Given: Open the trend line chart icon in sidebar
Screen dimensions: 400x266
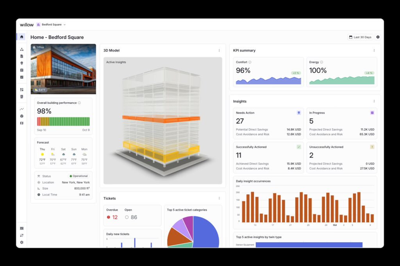Looking at the screenshot, I should 22,109.
